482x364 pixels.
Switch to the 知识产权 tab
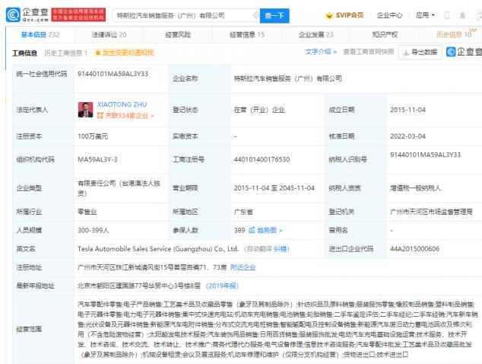[385, 35]
